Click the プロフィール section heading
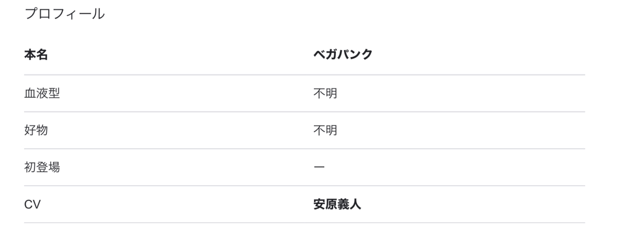Screen dimensions: 624x230 pyautogui.click(x=65, y=14)
